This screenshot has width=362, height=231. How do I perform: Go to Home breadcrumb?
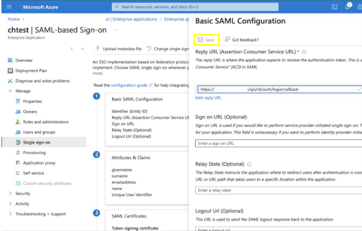(13, 19)
